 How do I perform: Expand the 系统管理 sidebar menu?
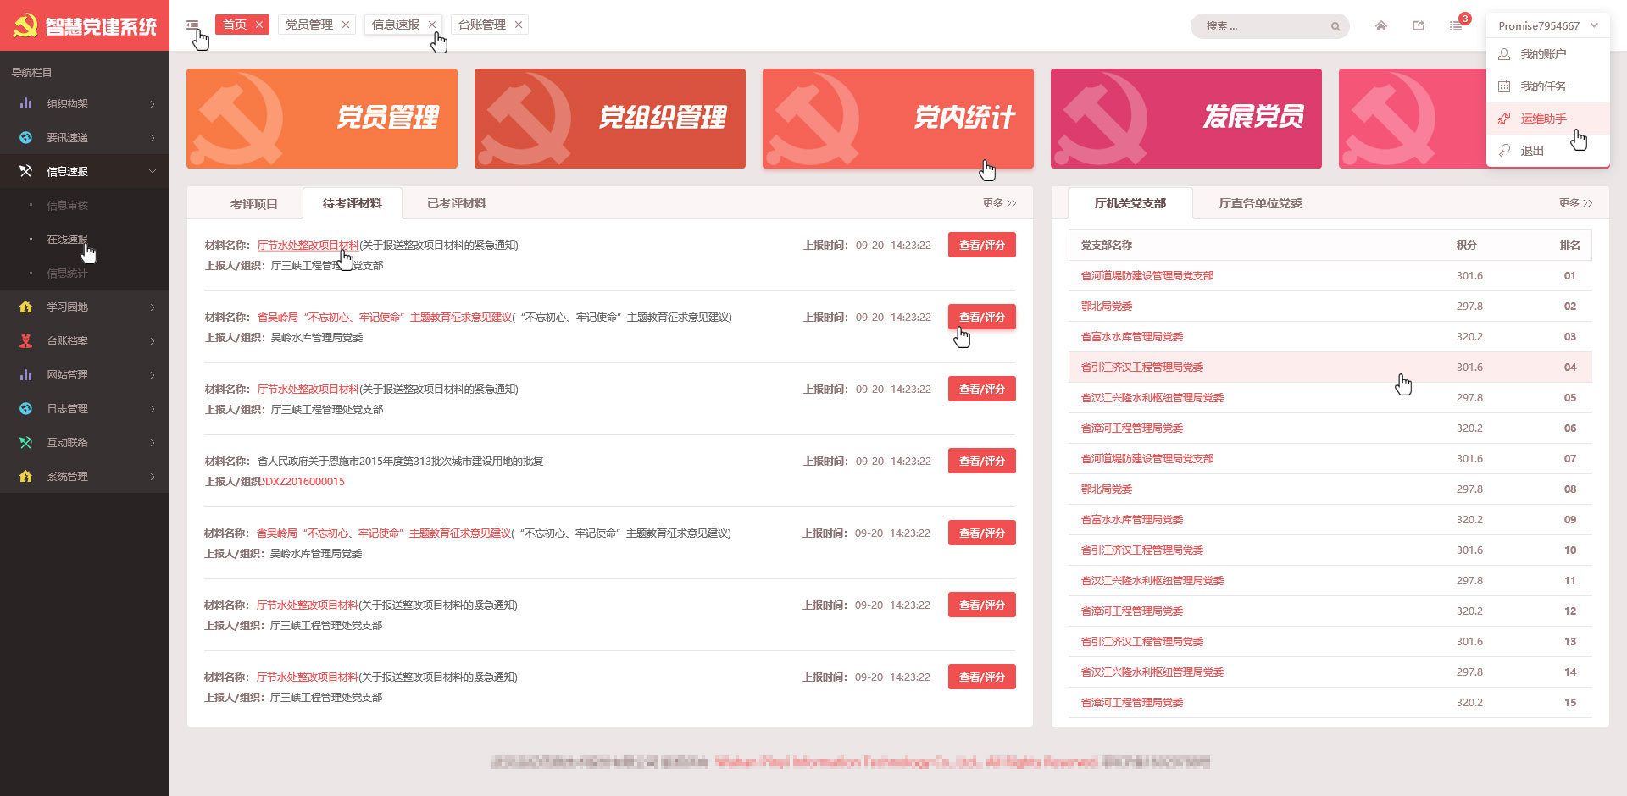click(85, 476)
